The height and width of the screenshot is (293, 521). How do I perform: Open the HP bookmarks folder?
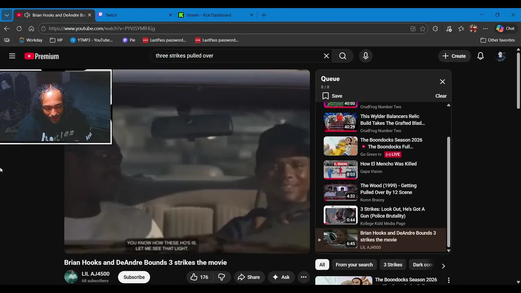pyautogui.click(x=56, y=40)
